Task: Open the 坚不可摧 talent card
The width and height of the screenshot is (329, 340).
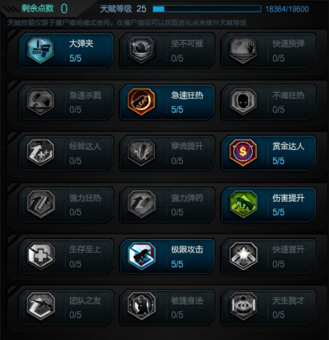Action: coord(167,50)
